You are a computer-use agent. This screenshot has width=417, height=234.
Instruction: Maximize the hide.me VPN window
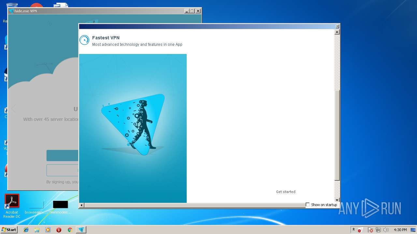click(192, 11)
